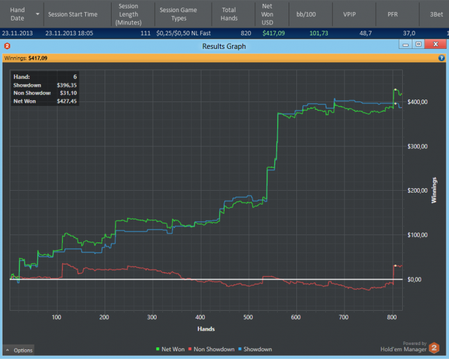The height and width of the screenshot is (359, 449).
Task: Sort by Hand Date column header
Action: coord(17,14)
